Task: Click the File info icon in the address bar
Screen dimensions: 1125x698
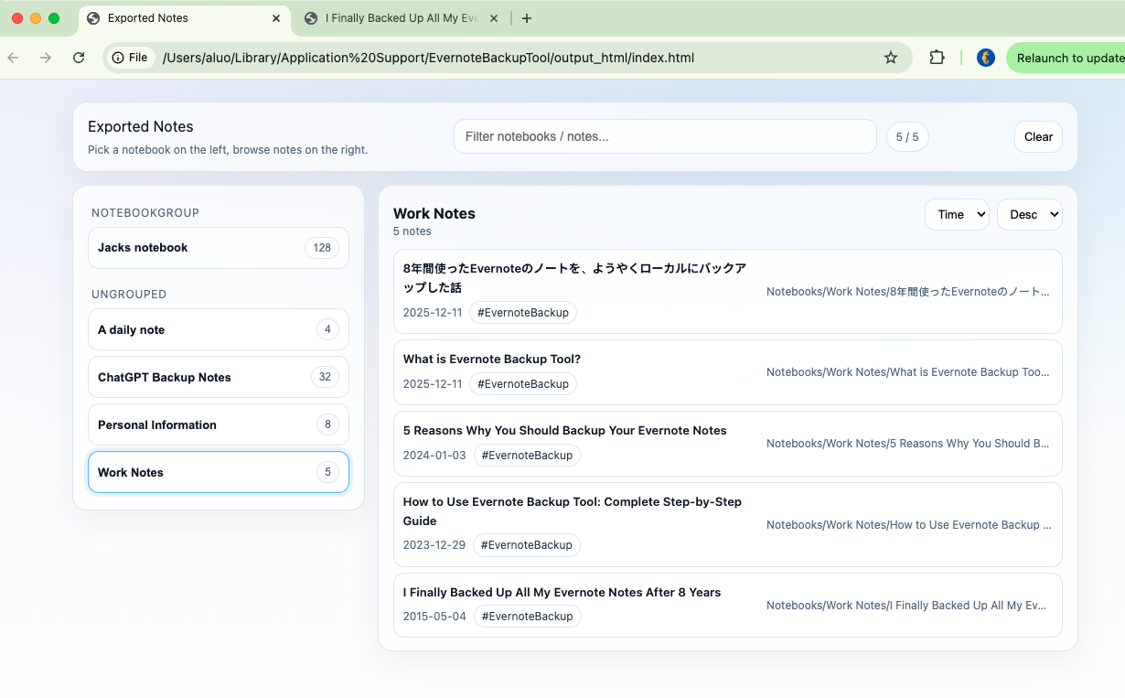Action: tap(120, 57)
